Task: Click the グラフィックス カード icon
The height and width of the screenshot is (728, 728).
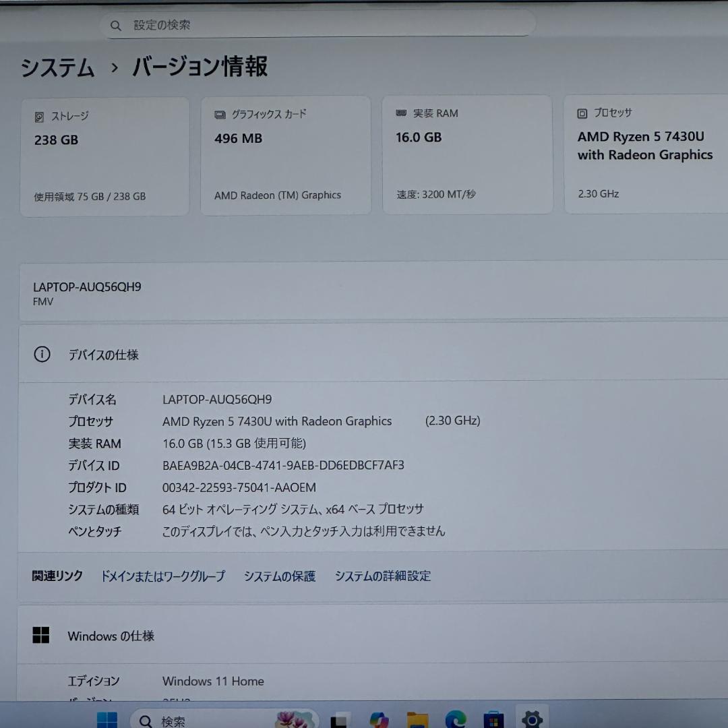Action: point(218,115)
